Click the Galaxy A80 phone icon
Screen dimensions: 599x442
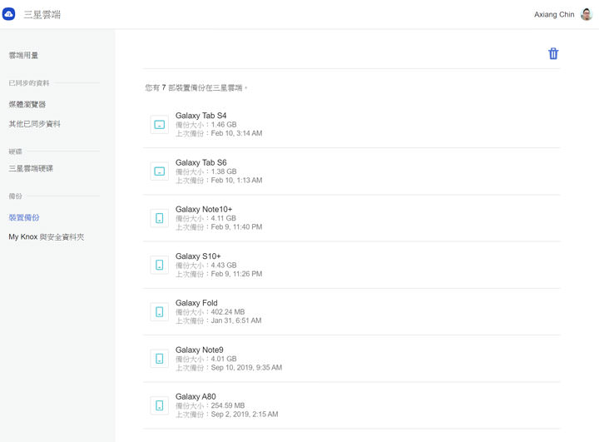coord(159,405)
